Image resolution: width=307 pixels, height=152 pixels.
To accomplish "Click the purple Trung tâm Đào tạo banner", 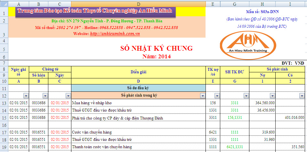I will pyautogui.click(x=95, y=11).
